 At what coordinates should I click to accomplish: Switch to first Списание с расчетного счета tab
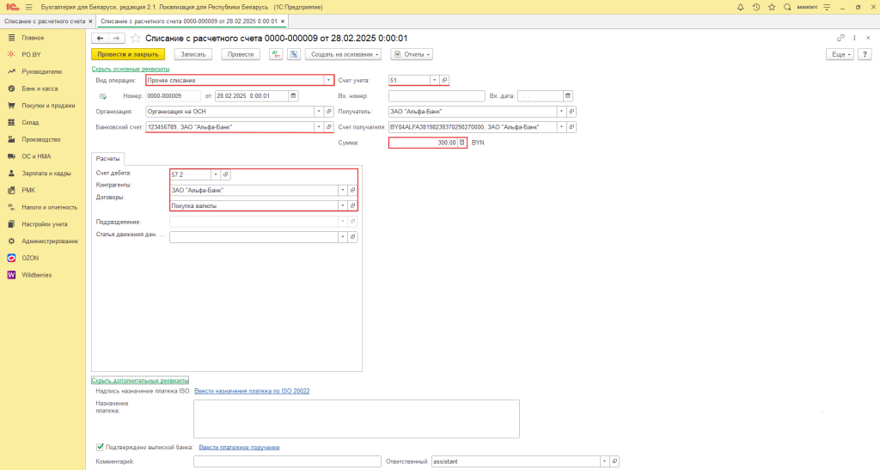pos(45,21)
